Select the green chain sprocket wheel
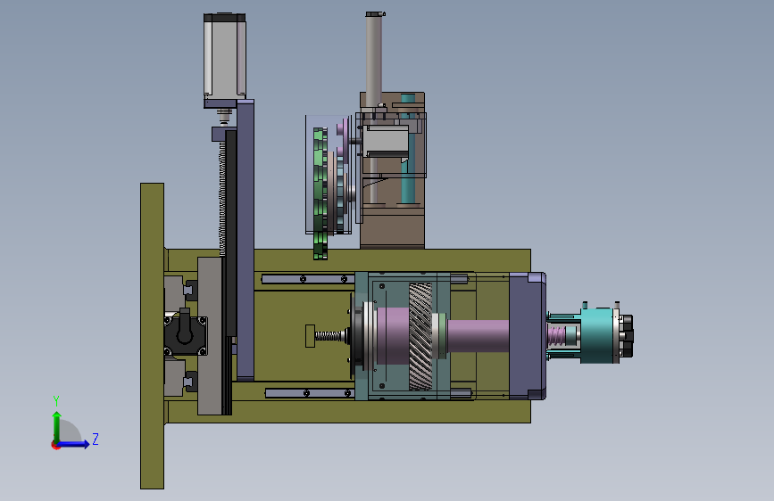 point(320,193)
